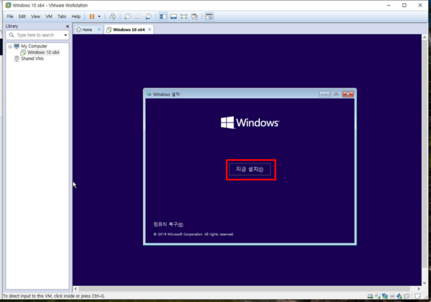Switch to Unity mode icon
This screenshot has height=302, width=431.
click(195, 17)
